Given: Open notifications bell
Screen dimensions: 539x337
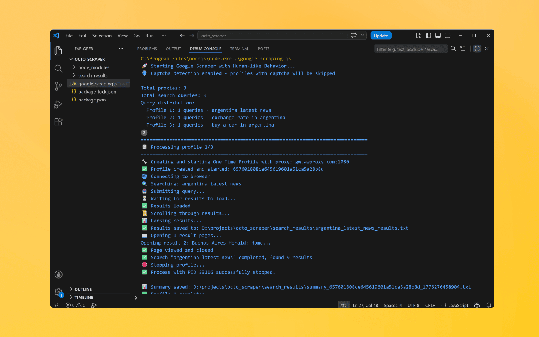Looking at the screenshot, I should point(488,305).
